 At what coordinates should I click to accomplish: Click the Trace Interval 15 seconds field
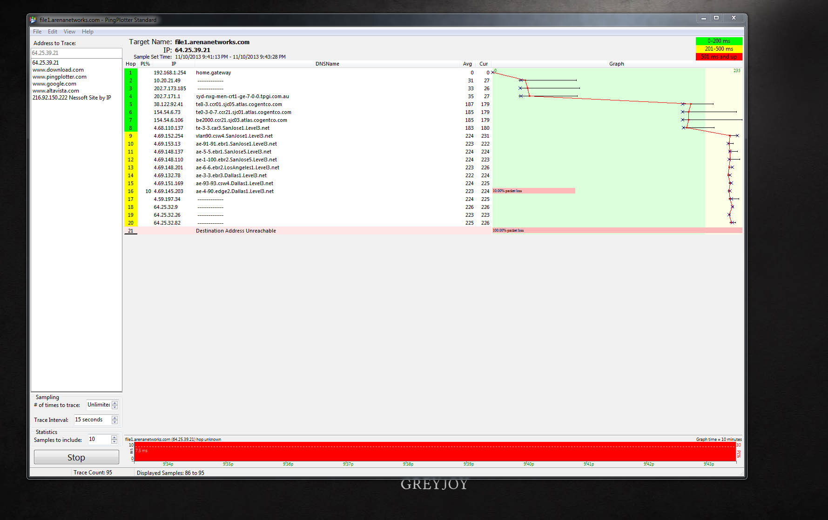93,420
